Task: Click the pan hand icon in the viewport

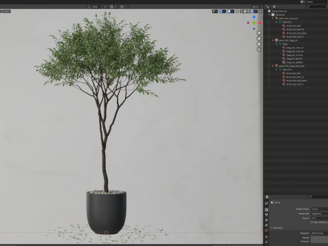Action: [259, 38]
